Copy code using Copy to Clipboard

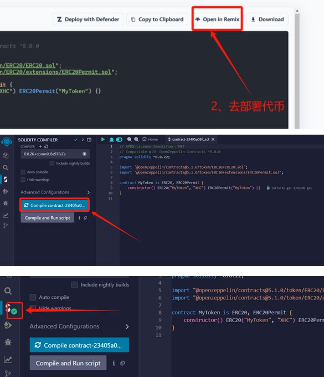tap(157, 19)
